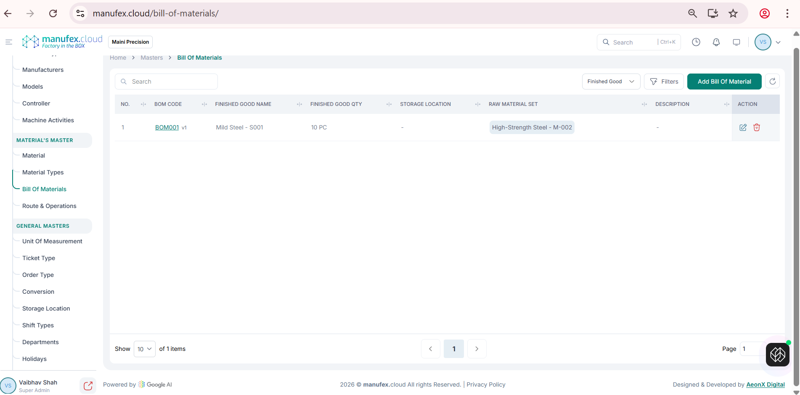Click the refresh icon beside Add Bill Of Material
Viewport: 800px width, 395px height.
pos(772,82)
